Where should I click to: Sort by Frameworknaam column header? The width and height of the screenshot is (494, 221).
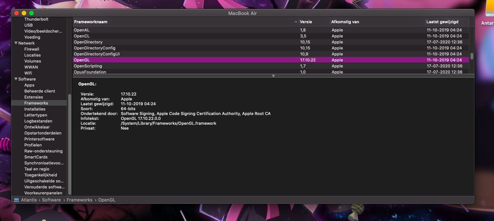click(x=186, y=22)
